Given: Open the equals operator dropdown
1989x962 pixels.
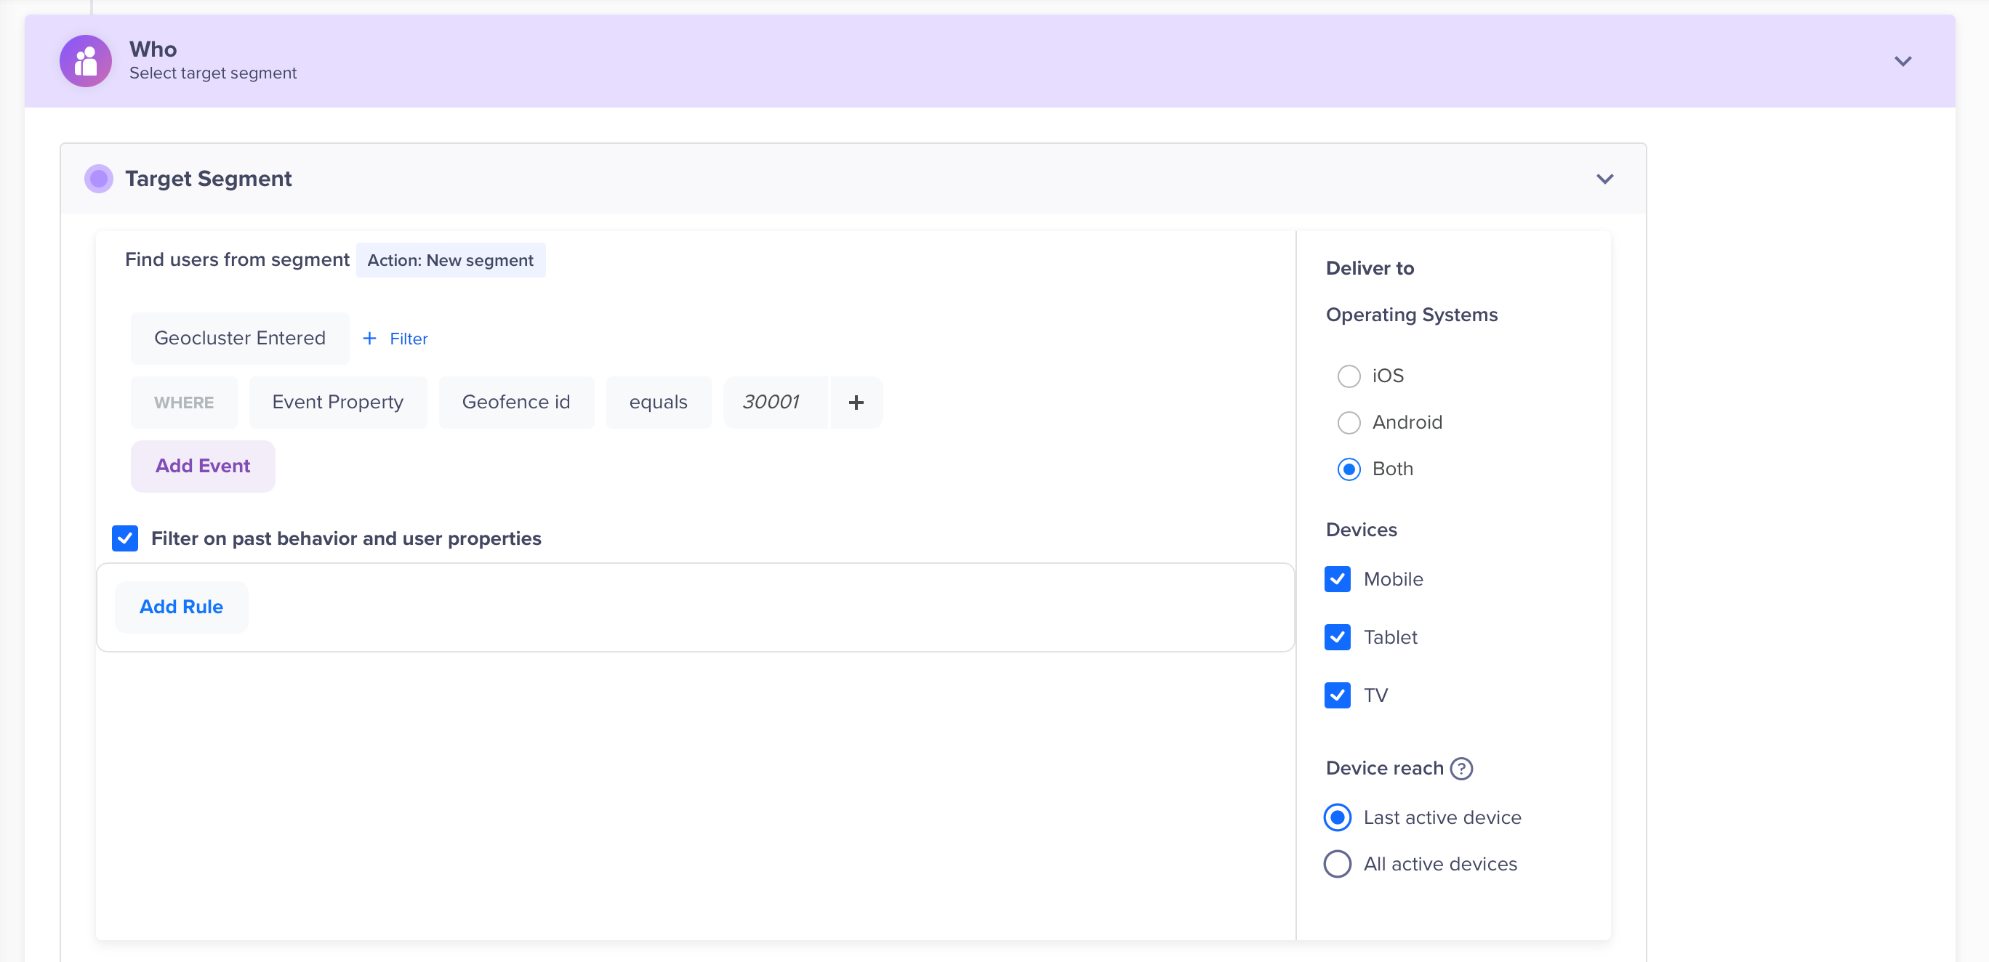Looking at the screenshot, I should [x=658, y=403].
